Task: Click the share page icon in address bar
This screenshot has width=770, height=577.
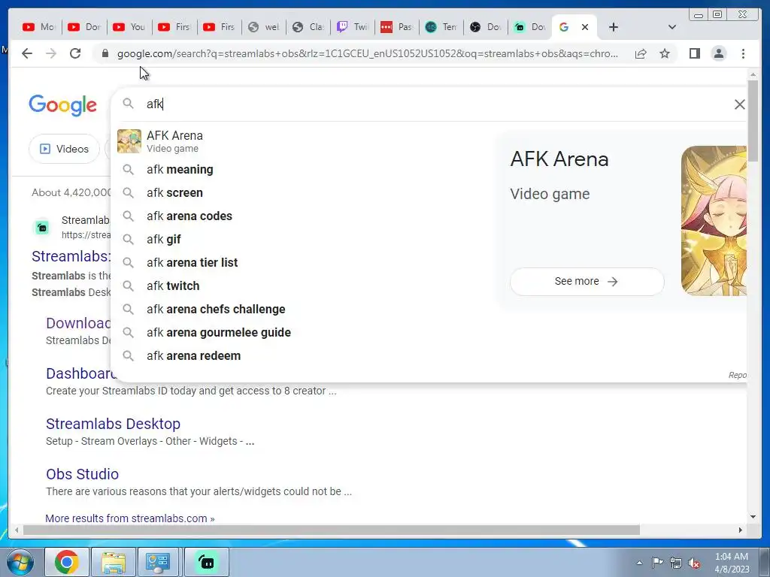Action: [x=641, y=53]
